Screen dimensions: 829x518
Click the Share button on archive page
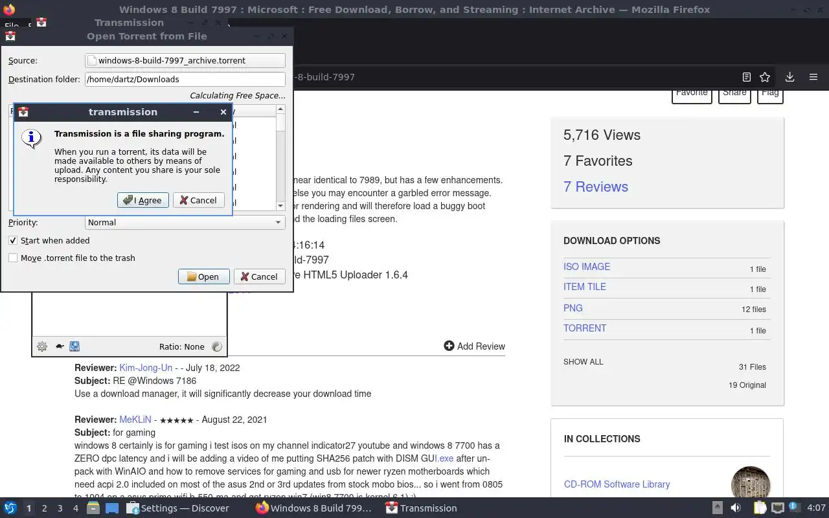tap(734, 95)
